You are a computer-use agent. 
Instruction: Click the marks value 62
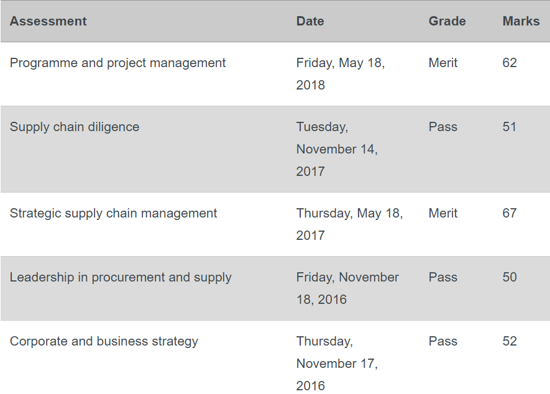pos(510,63)
